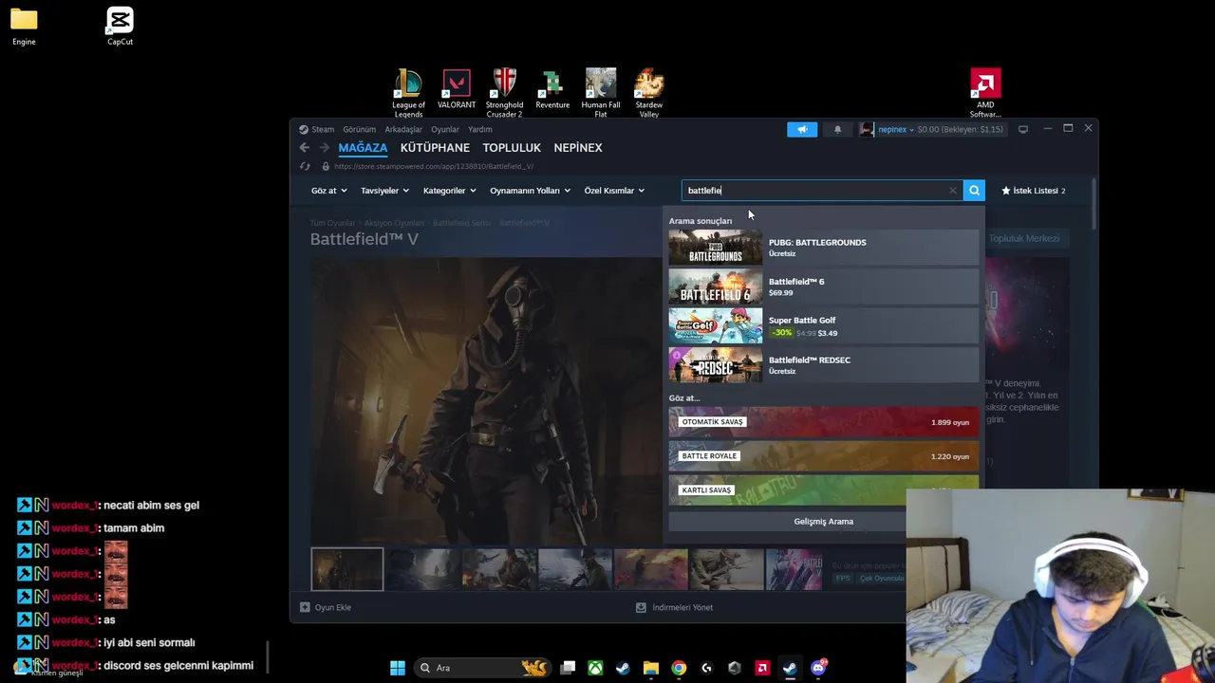Open Task View on taskbar

[568, 668]
